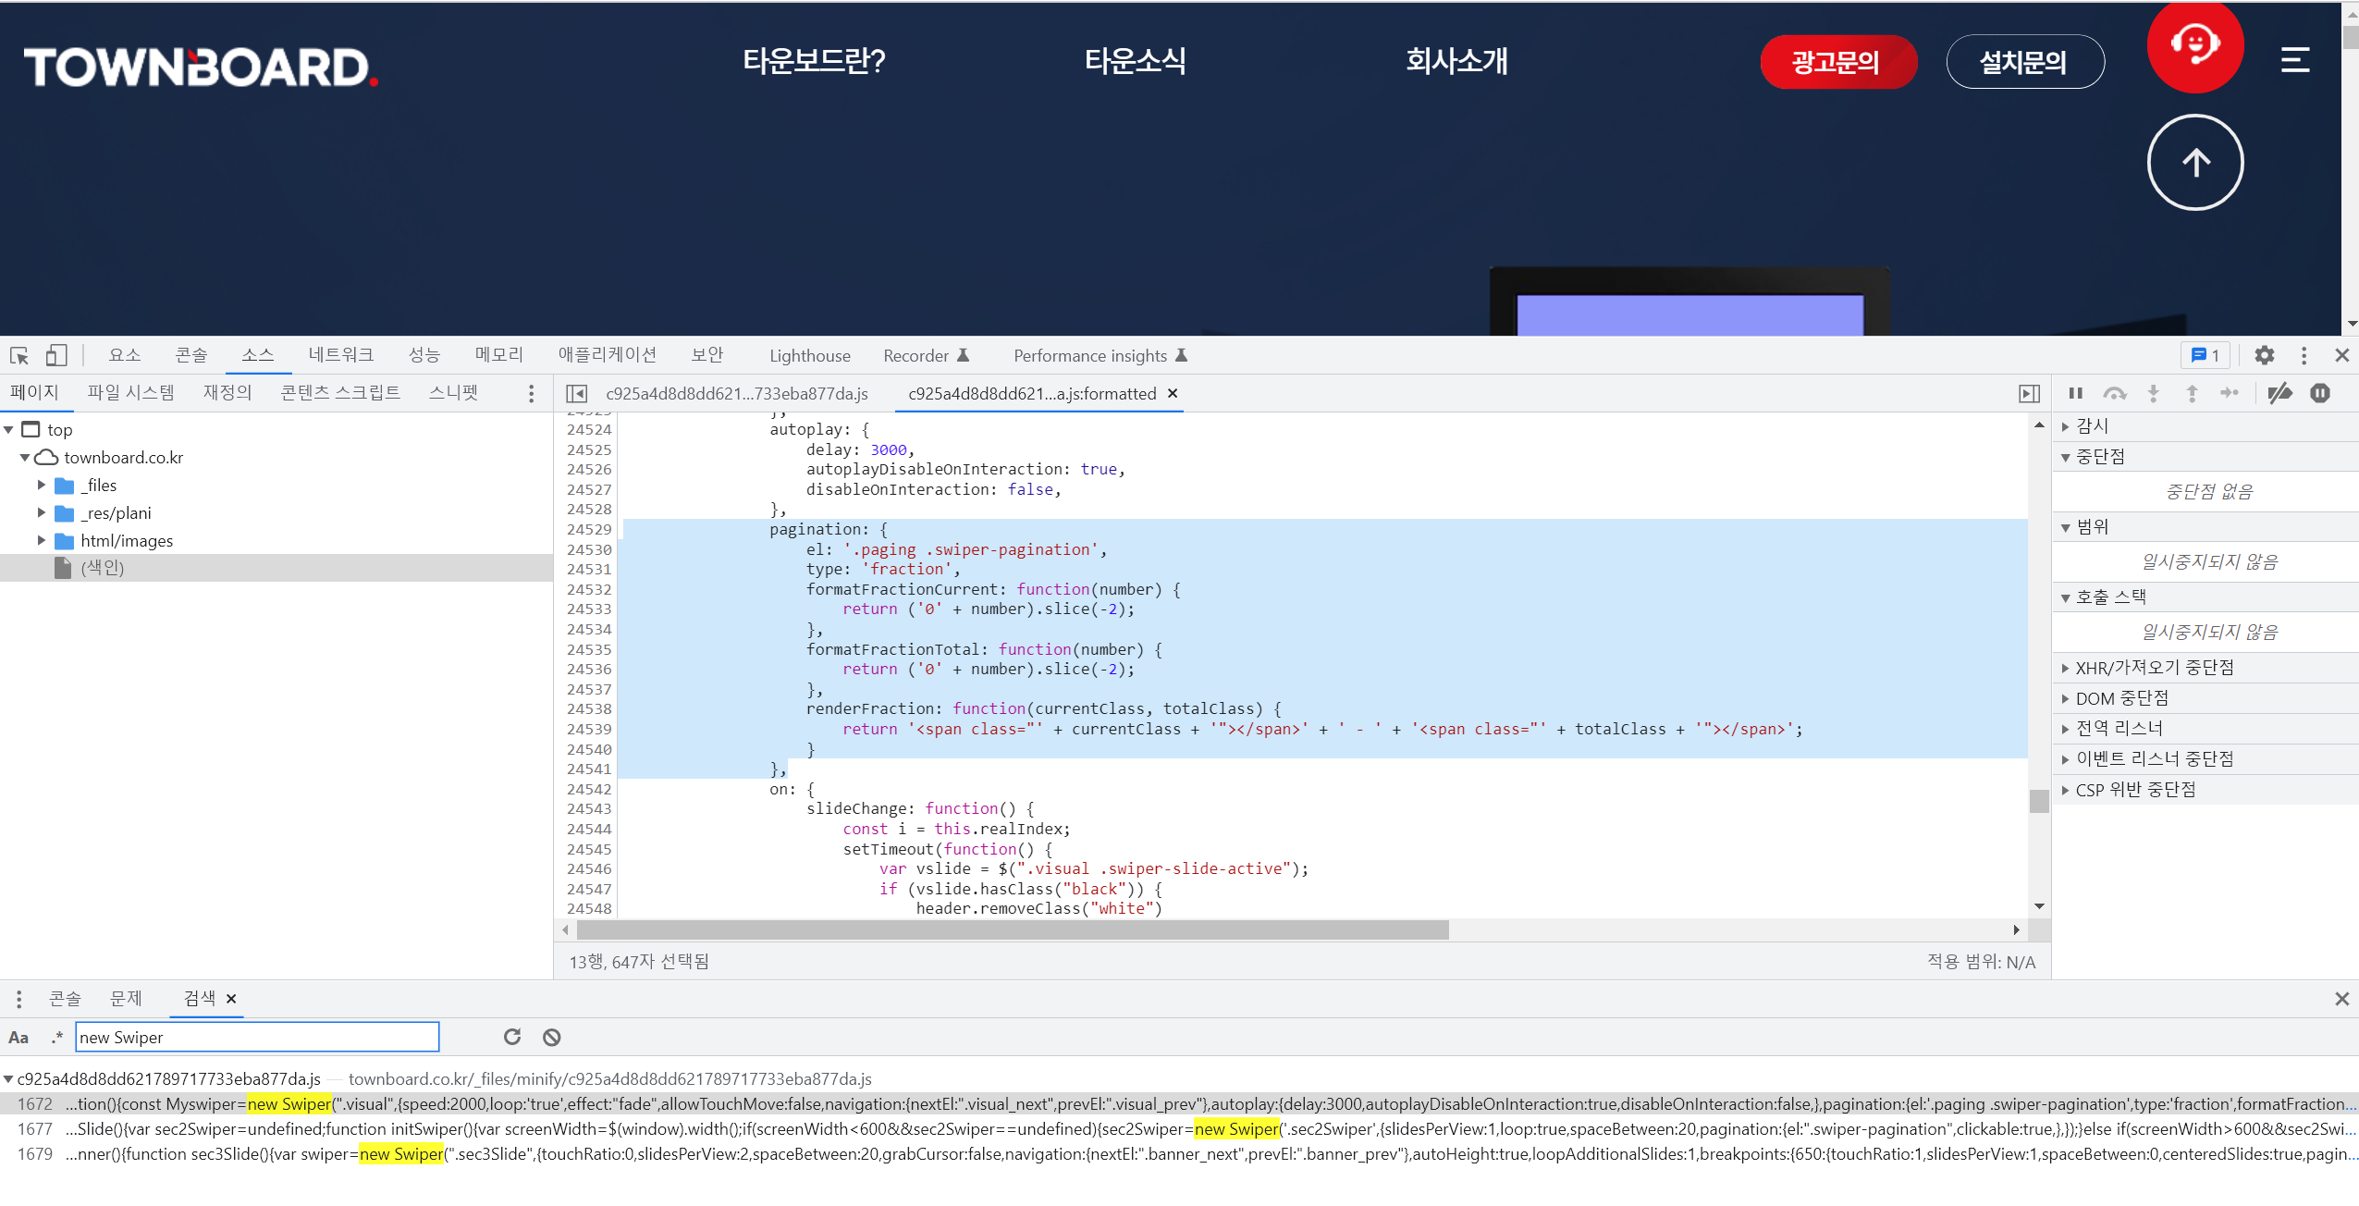Select the inspect element picker icon
Screen dimensions: 2359x1206
point(19,355)
